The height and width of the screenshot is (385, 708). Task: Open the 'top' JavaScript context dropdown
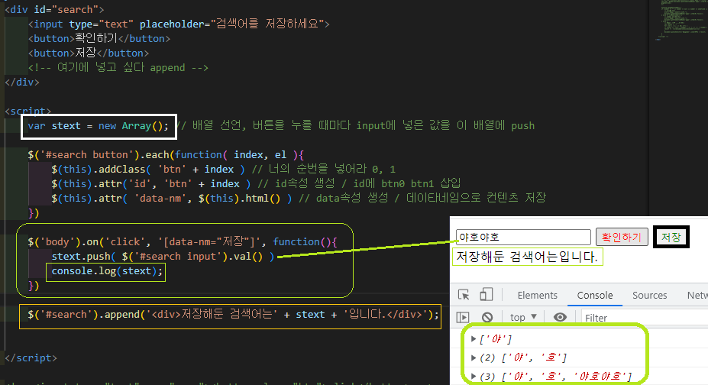coord(523,317)
